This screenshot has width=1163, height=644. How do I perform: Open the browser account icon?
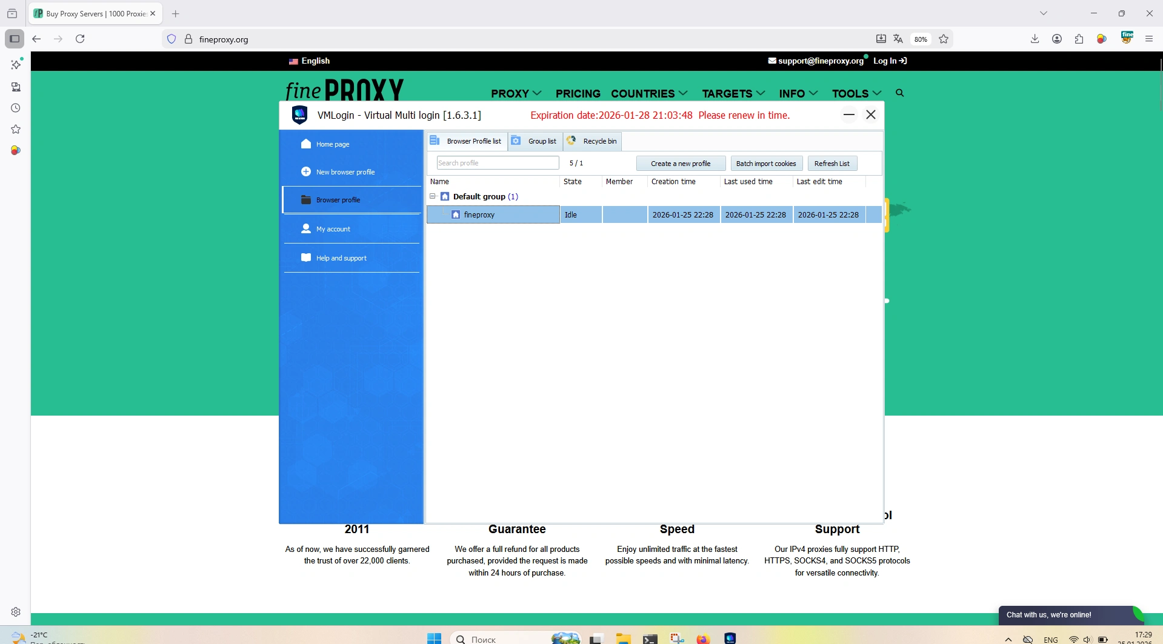[x=1057, y=39]
